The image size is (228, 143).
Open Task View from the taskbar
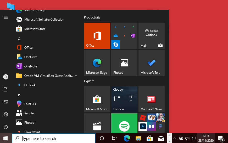[114, 138]
